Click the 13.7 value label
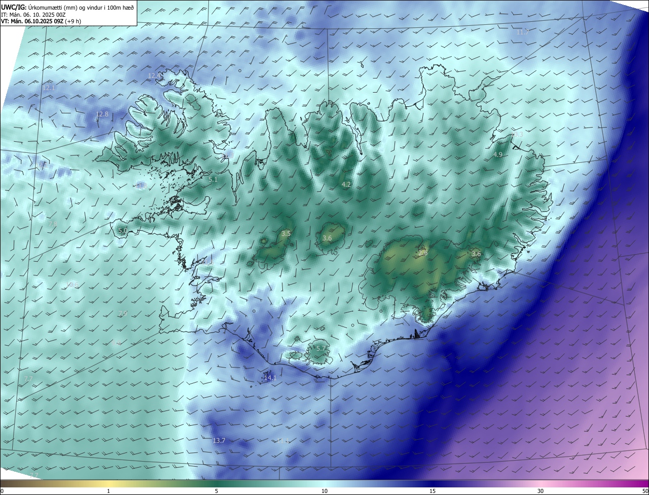The width and height of the screenshot is (649, 495). [x=219, y=441]
